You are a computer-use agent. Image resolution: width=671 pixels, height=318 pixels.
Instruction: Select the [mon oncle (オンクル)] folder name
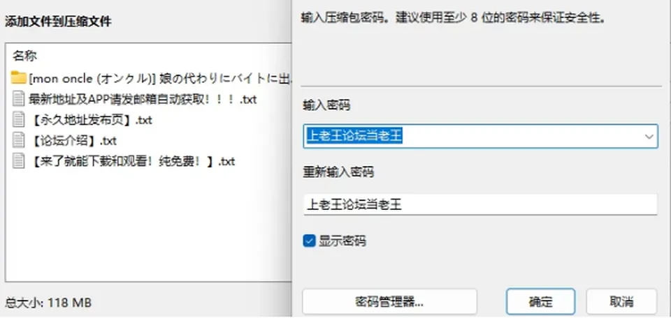coord(161,79)
